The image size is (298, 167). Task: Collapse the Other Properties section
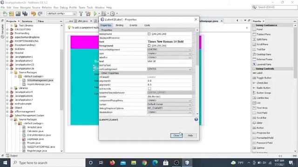(x=100, y=73)
